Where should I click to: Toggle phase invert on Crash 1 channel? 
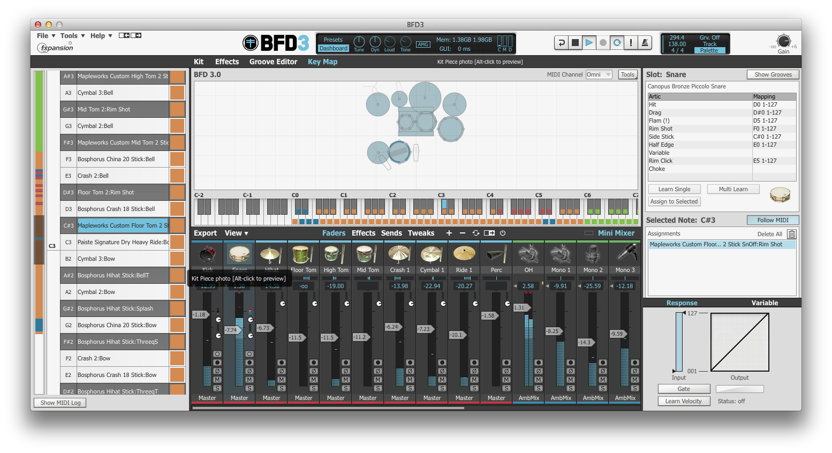tap(410, 371)
